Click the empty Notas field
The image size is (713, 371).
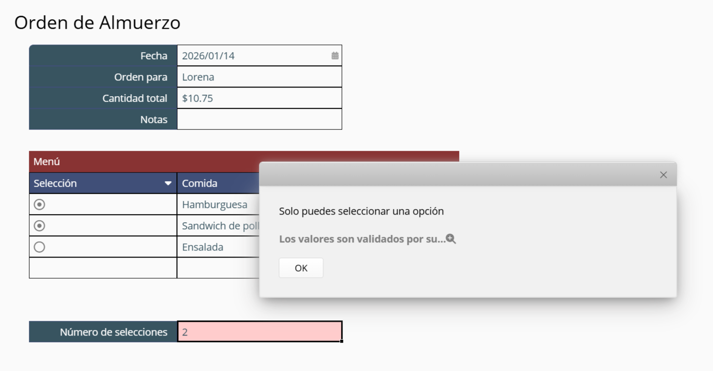click(259, 119)
